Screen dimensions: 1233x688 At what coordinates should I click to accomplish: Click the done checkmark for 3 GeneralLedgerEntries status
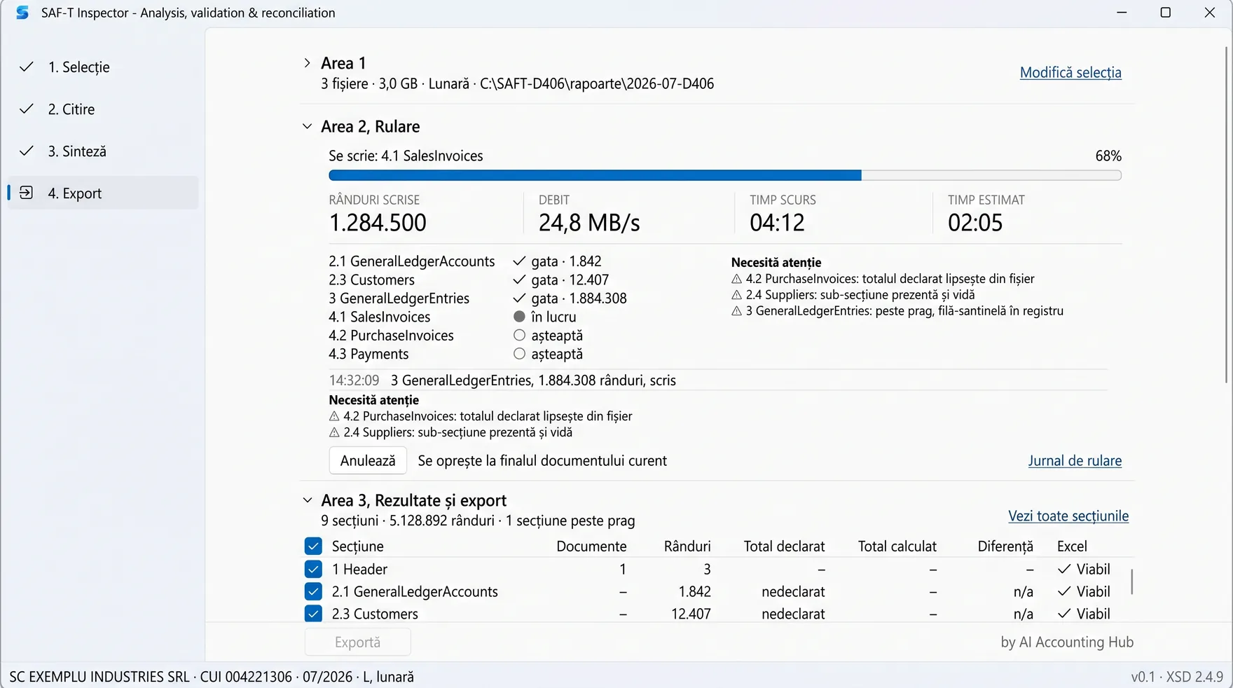pyautogui.click(x=519, y=298)
